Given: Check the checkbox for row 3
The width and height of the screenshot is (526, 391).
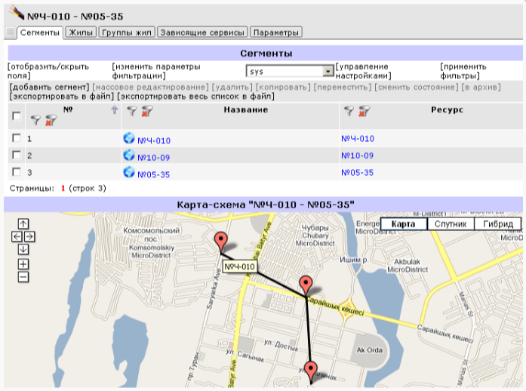Looking at the screenshot, I should click(x=16, y=172).
